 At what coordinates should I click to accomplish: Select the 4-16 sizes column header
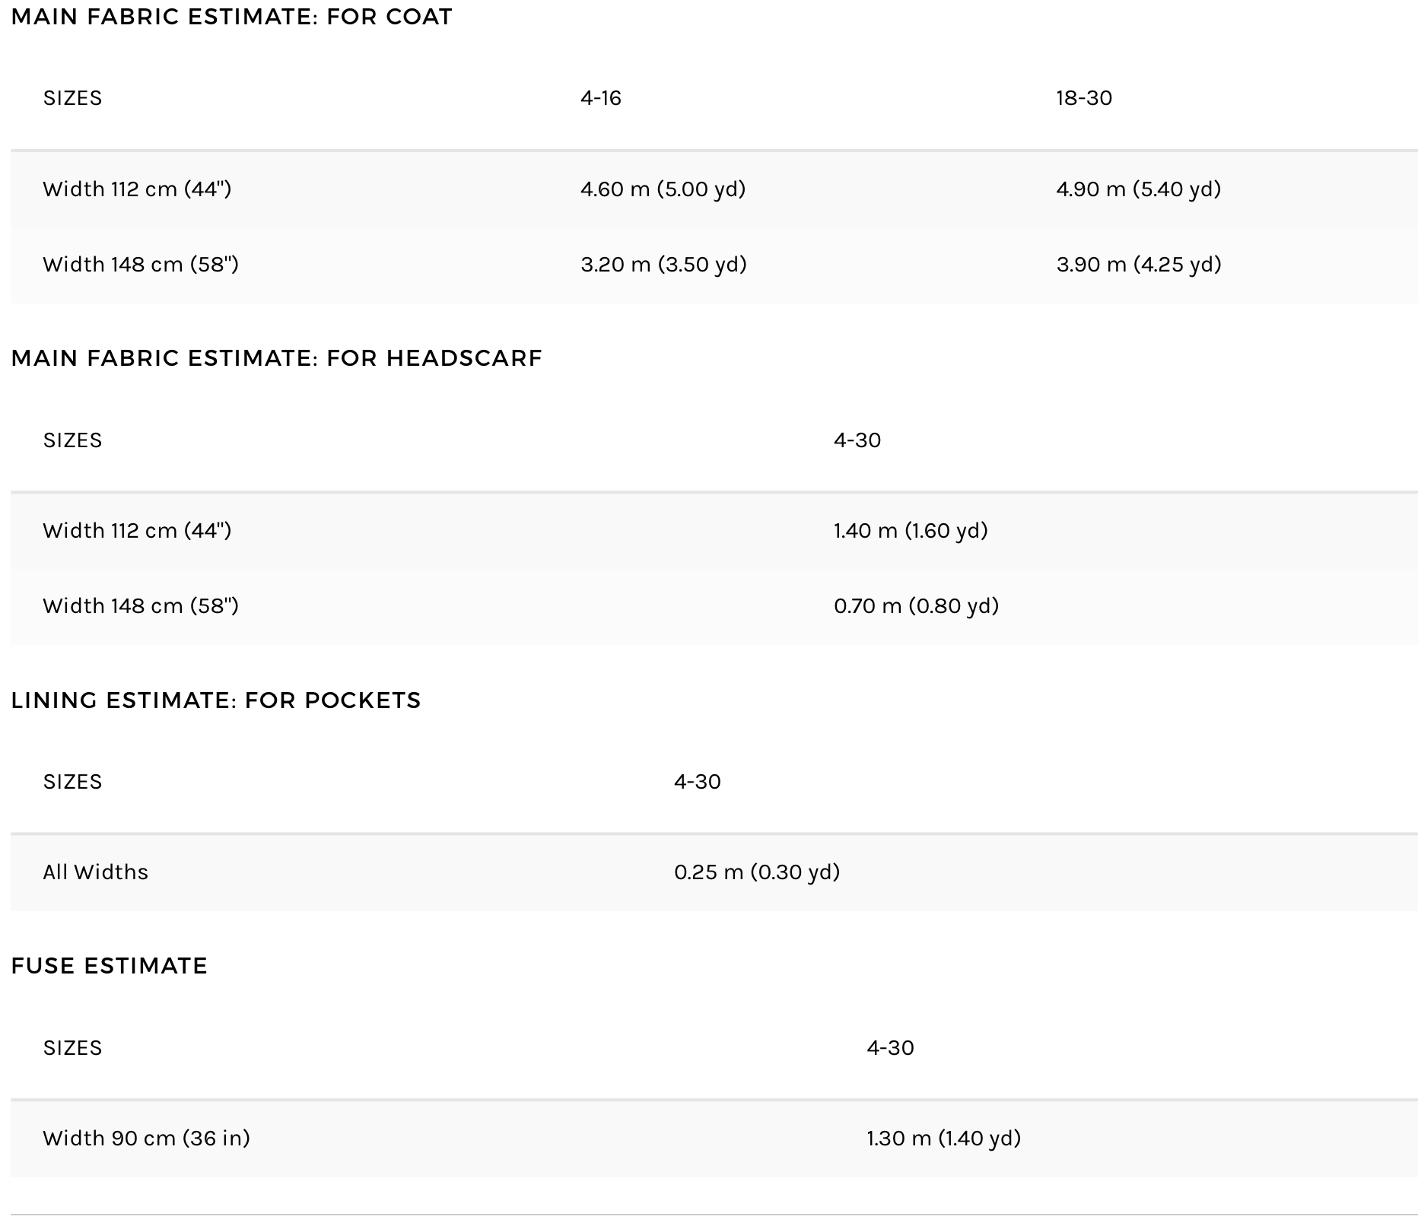click(601, 98)
